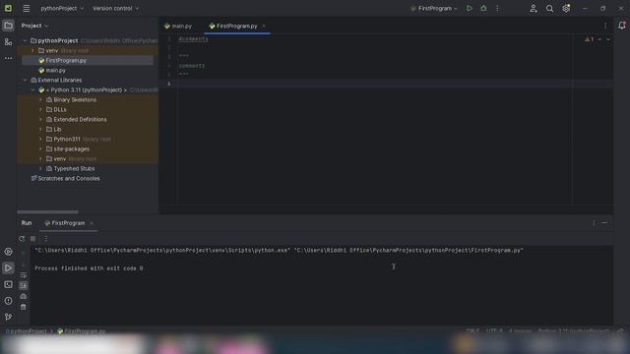Open Search Everywhere magnifier icon
The width and height of the screenshot is (630, 354).
pos(549,9)
